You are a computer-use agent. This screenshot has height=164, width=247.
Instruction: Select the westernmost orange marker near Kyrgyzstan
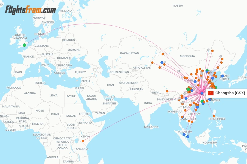152,63
